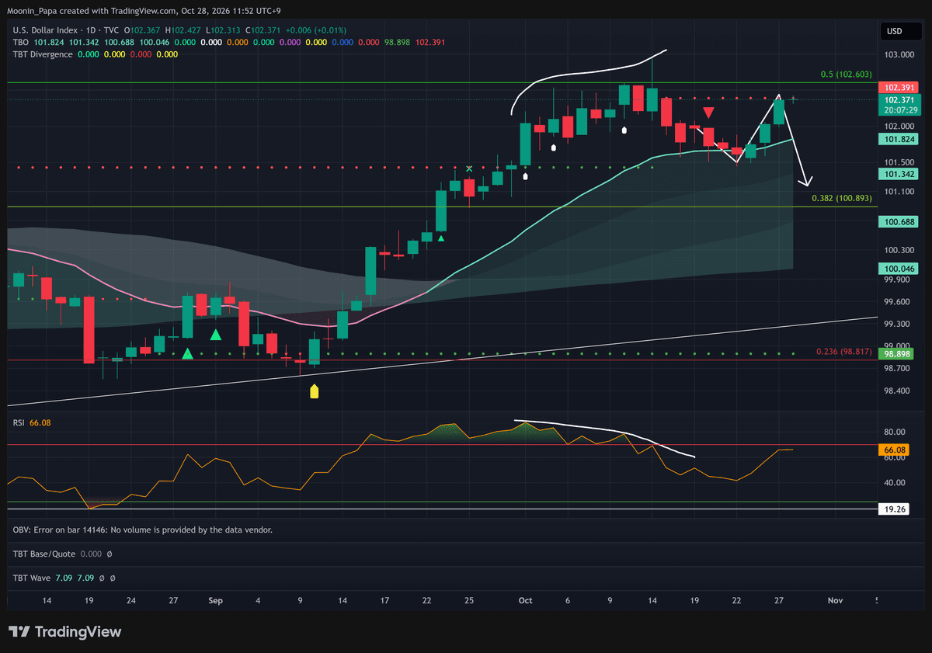
Task: Click the TradingView logo
Action: tap(65, 632)
